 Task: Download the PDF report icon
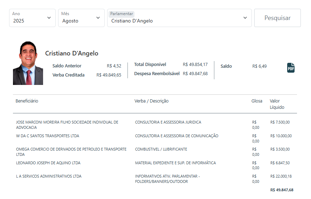(291, 68)
